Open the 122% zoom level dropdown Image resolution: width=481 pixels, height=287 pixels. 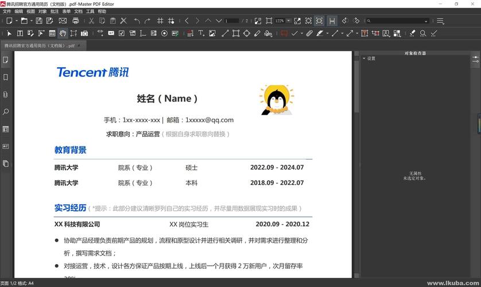(288, 21)
